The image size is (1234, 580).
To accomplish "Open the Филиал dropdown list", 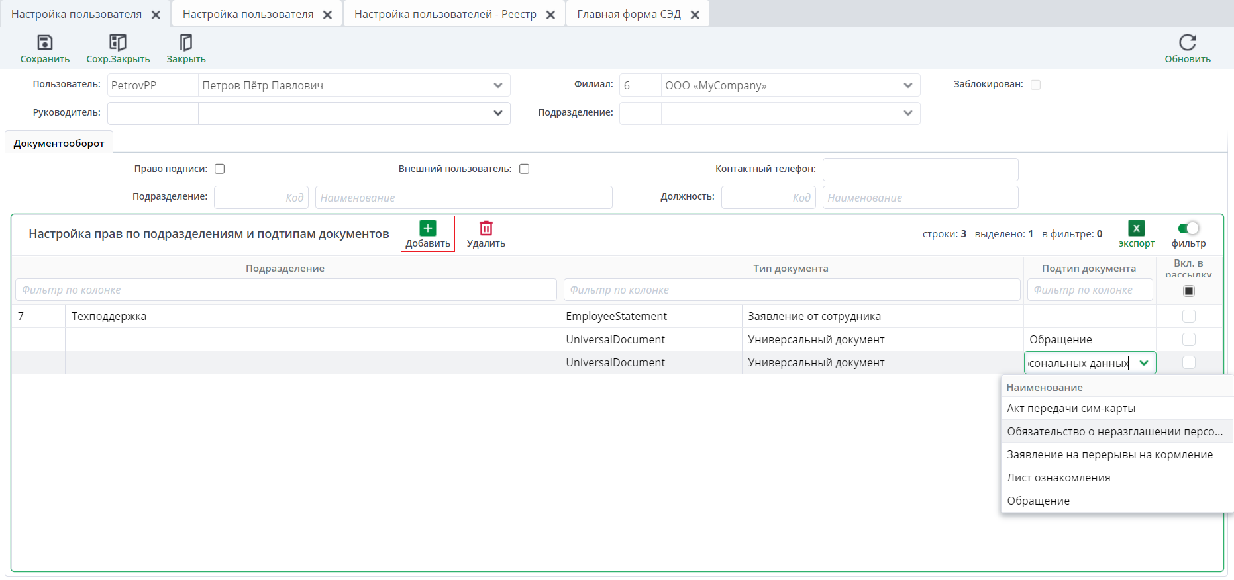I will [x=907, y=85].
